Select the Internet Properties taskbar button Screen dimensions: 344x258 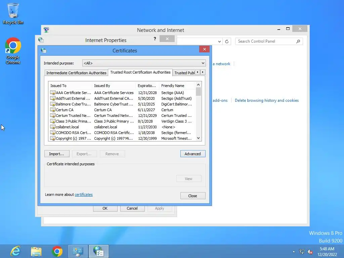coord(99,251)
